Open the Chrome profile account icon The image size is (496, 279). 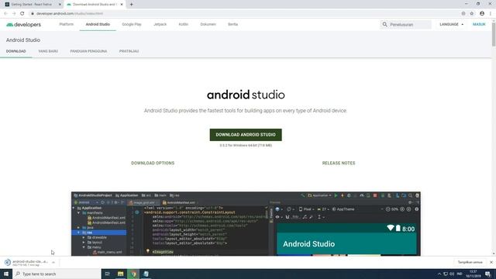pyautogui.click(x=482, y=14)
